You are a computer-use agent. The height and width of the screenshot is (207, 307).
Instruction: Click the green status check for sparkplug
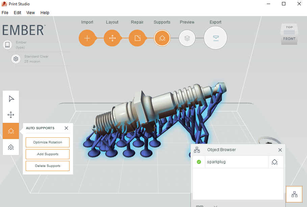[x=199, y=162]
